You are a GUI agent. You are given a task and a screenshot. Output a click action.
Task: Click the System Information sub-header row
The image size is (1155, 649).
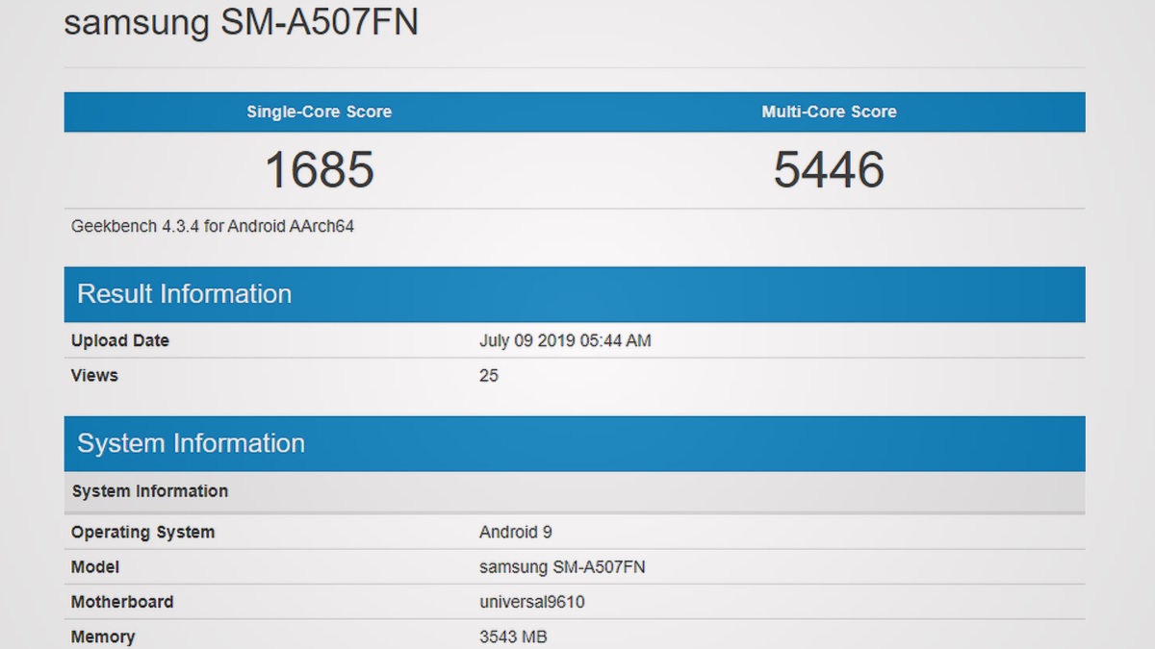(575, 491)
